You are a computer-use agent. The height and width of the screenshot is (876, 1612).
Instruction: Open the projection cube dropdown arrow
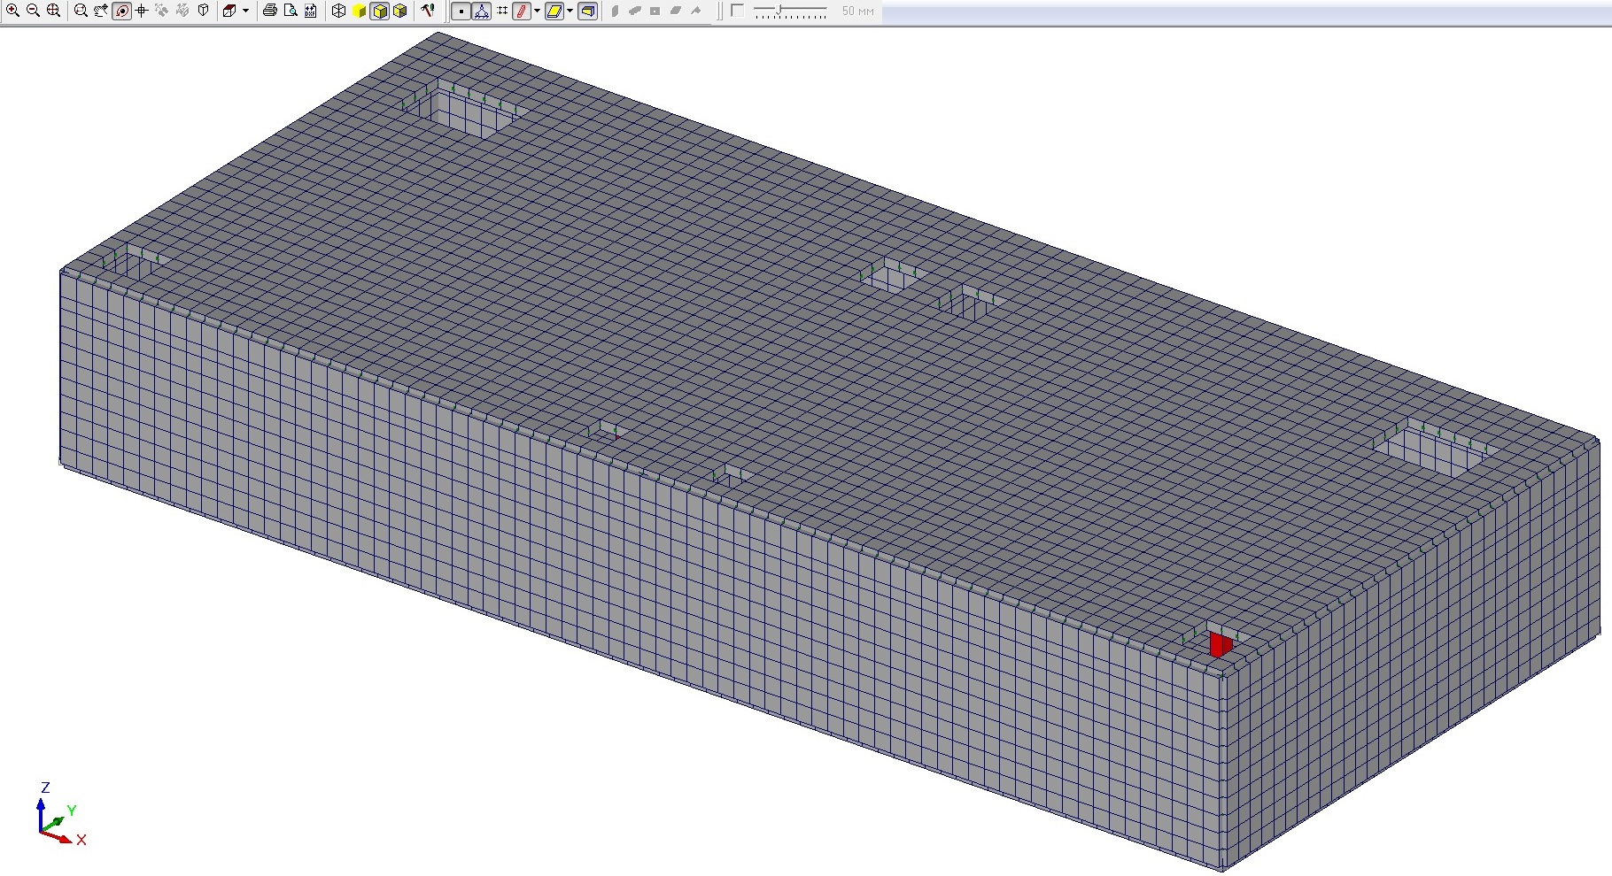[x=245, y=11]
